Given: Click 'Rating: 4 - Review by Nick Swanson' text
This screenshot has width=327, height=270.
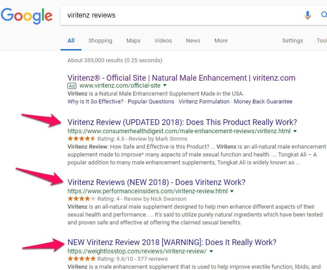Looking at the screenshot, I should [142, 199].
